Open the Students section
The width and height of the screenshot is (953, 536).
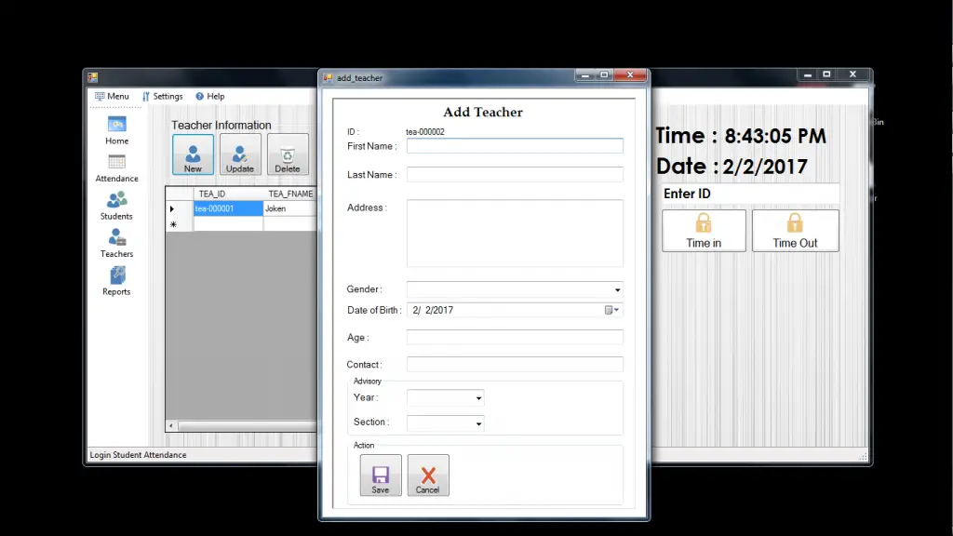[x=115, y=206]
